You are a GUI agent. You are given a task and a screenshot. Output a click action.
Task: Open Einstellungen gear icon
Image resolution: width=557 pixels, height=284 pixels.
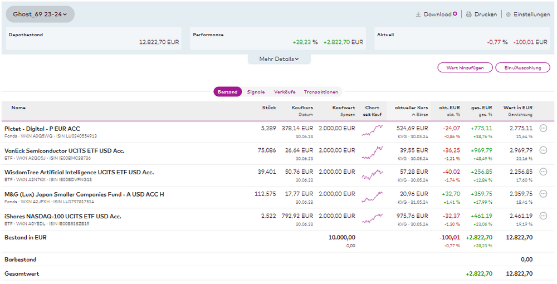point(508,14)
